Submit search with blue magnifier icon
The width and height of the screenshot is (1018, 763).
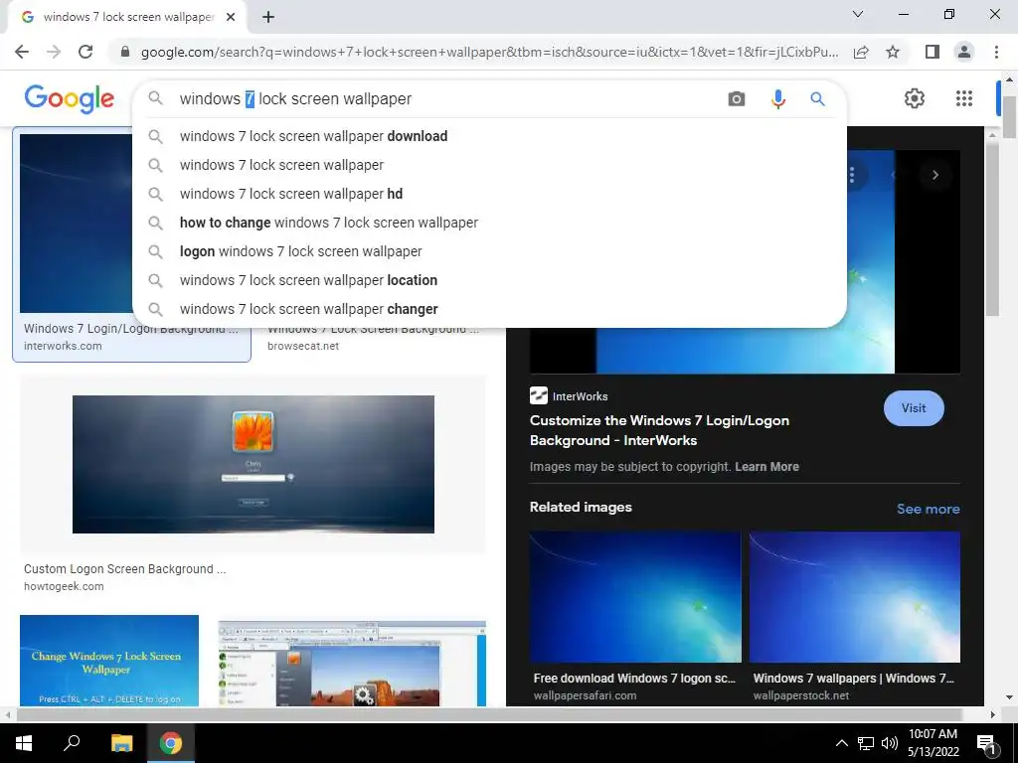pos(817,98)
